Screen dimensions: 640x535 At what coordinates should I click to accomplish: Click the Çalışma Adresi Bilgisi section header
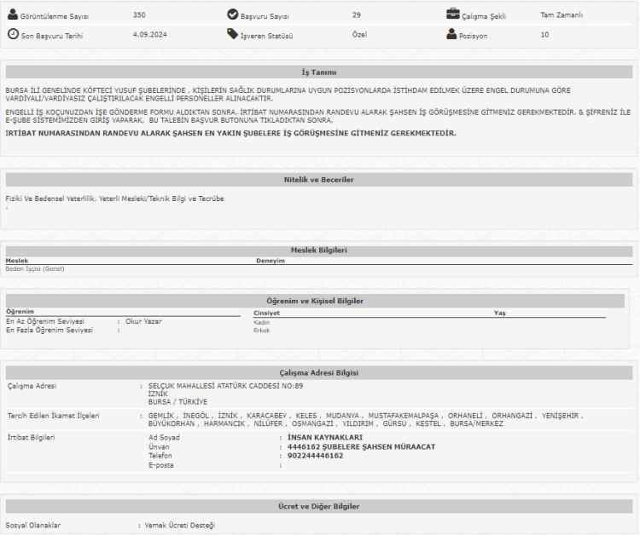[x=318, y=373]
